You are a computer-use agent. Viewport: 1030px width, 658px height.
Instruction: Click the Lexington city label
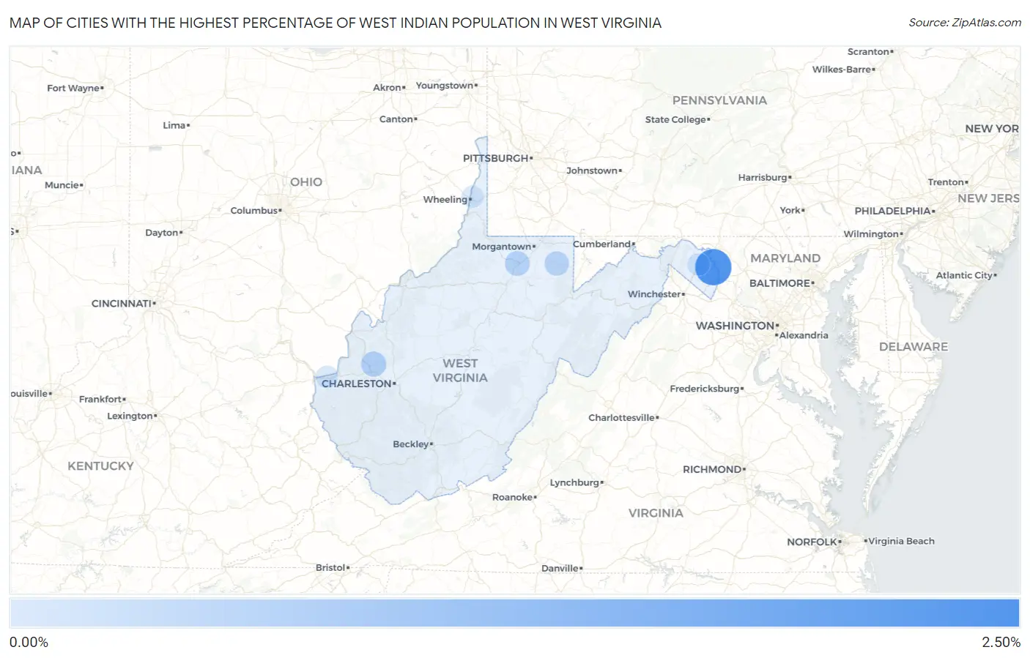(130, 416)
